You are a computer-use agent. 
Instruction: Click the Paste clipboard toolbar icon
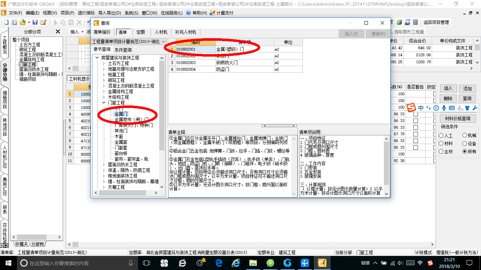(71, 22)
